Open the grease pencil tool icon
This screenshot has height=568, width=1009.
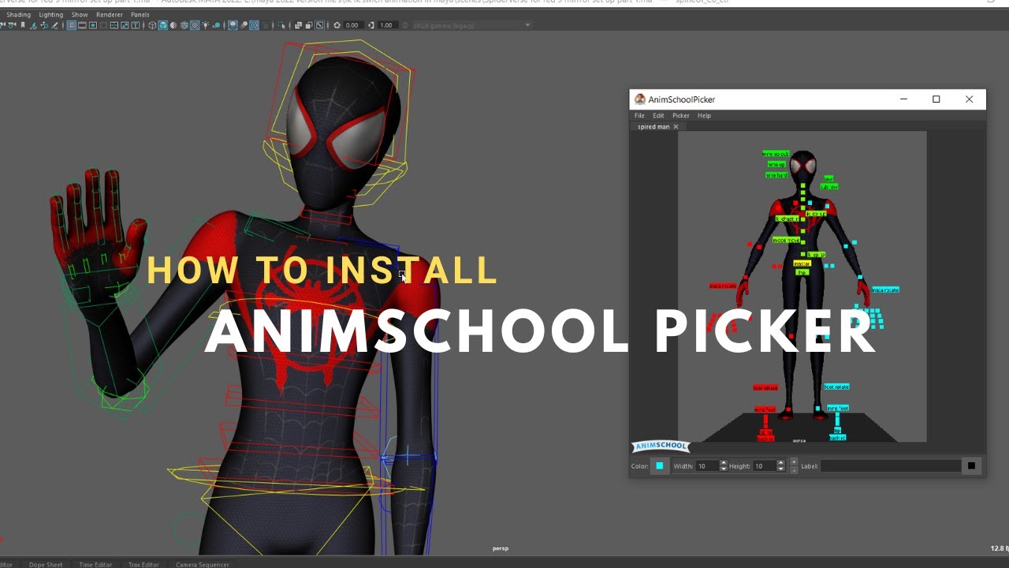point(55,25)
